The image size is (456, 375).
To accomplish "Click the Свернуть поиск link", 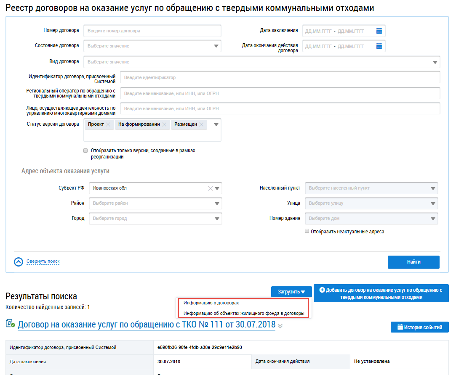I will (43, 261).
